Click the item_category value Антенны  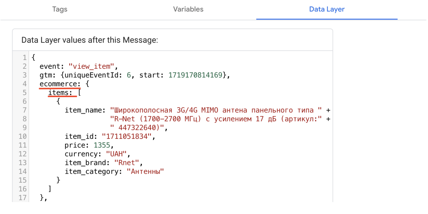pos(145,172)
